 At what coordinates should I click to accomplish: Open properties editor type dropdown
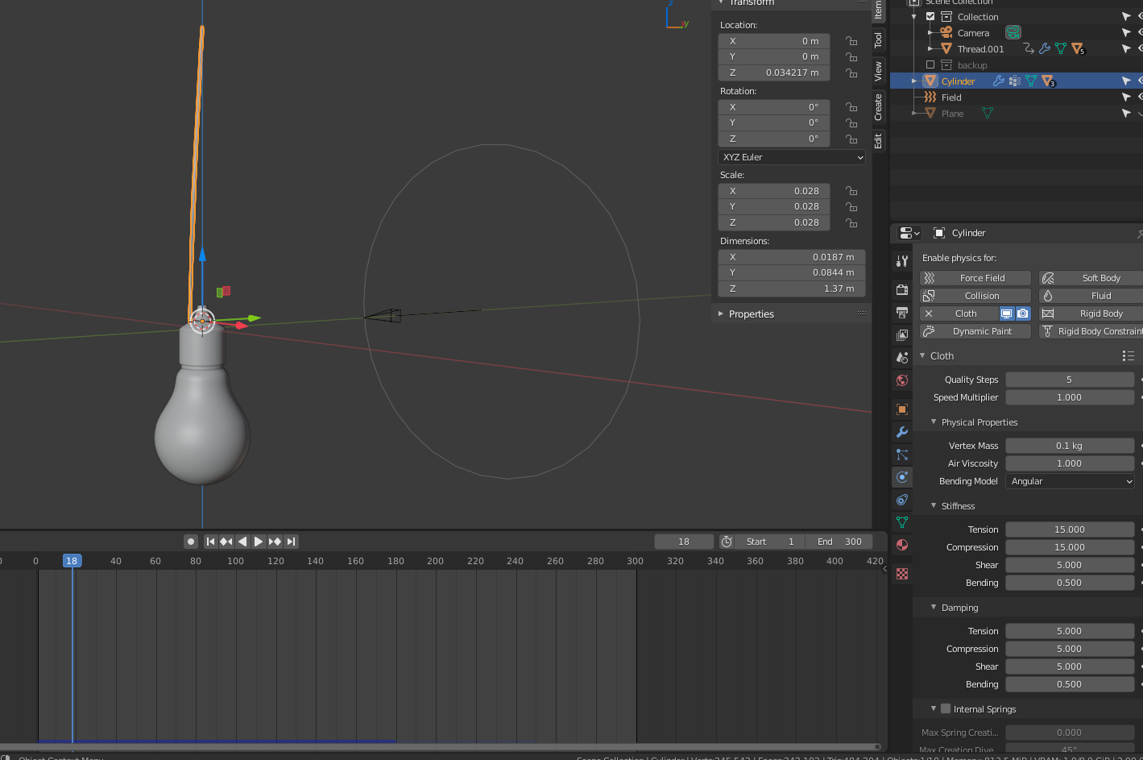point(909,233)
